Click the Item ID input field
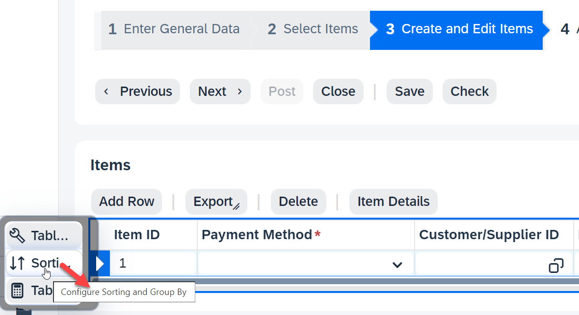The image size is (579, 315). [153, 264]
